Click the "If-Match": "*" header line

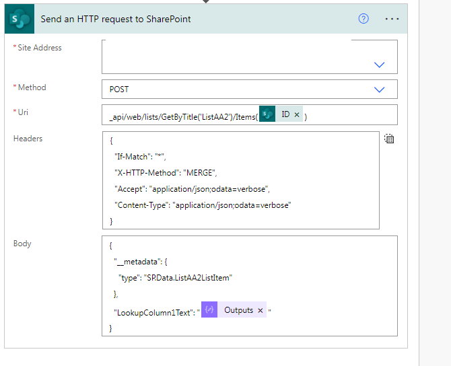[140, 157]
